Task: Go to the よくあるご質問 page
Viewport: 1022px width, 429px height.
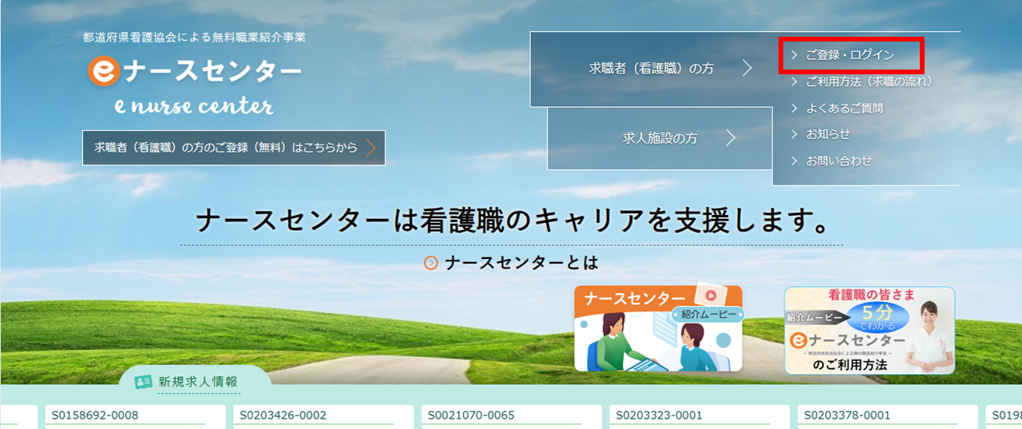Action: (844, 108)
